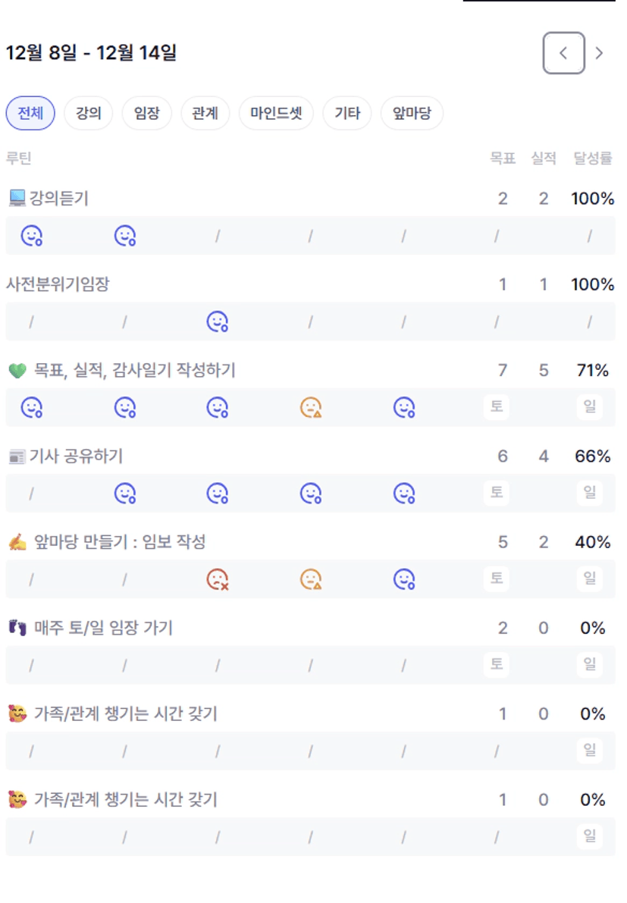The height and width of the screenshot is (903, 627).
Task: Go to the previous week
Action: [563, 53]
